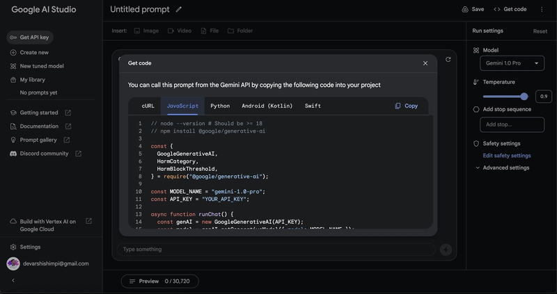Click external link icon beside Documentation
557x294 pixels.
point(68,126)
